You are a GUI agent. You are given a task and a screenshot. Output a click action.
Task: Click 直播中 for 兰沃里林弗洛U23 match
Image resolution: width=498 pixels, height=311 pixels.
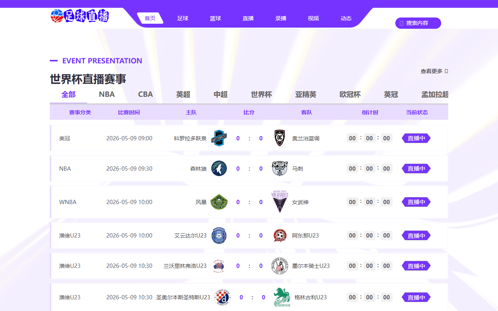coord(416,266)
